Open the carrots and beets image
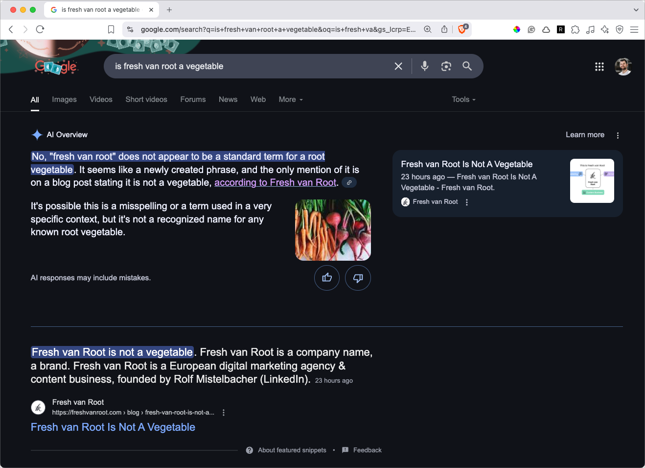The width and height of the screenshot is (645, 468). [333, 230]
